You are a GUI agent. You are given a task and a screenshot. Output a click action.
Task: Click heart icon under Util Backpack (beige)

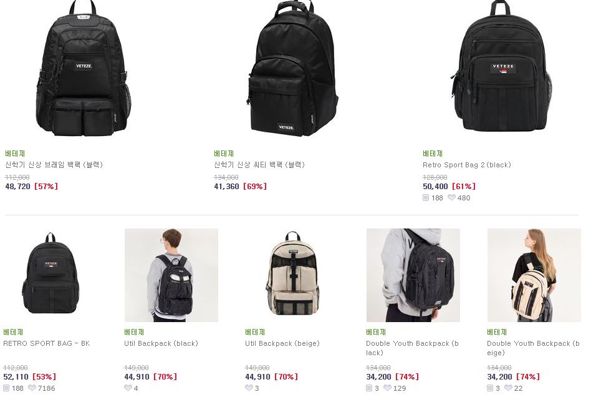coord(249,388)
